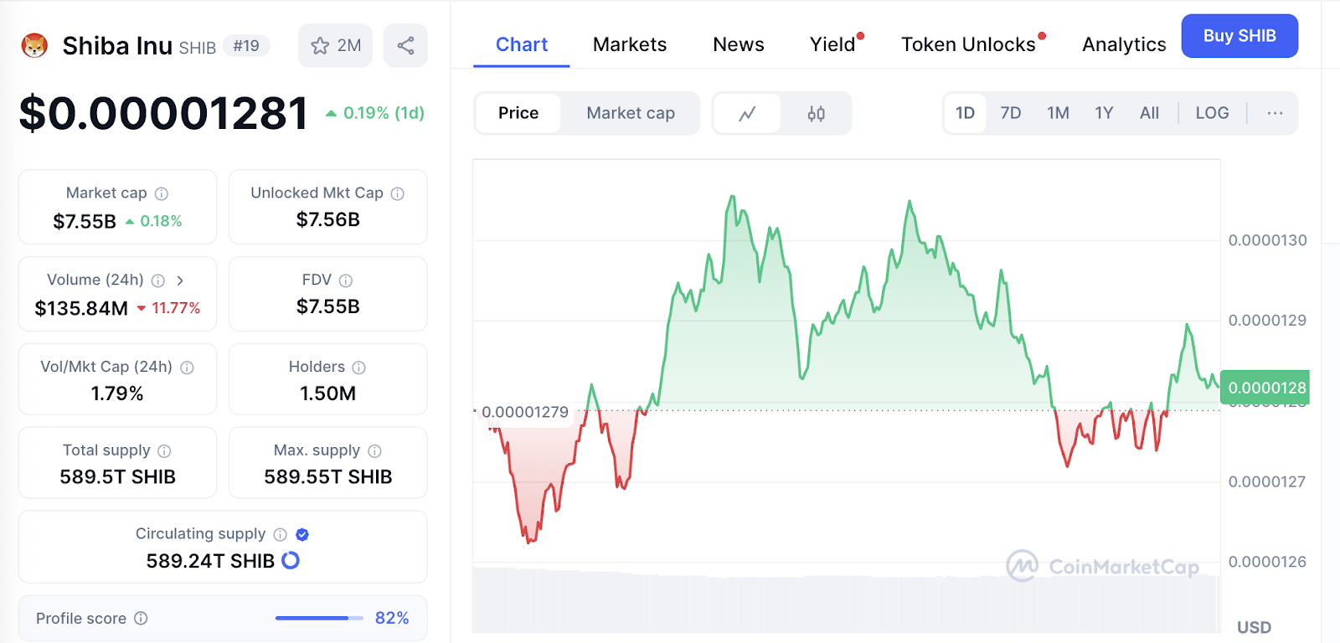This screenshot has height=643, width=1340.
Task: Click the USD currency label
Action: [1254, 627]
